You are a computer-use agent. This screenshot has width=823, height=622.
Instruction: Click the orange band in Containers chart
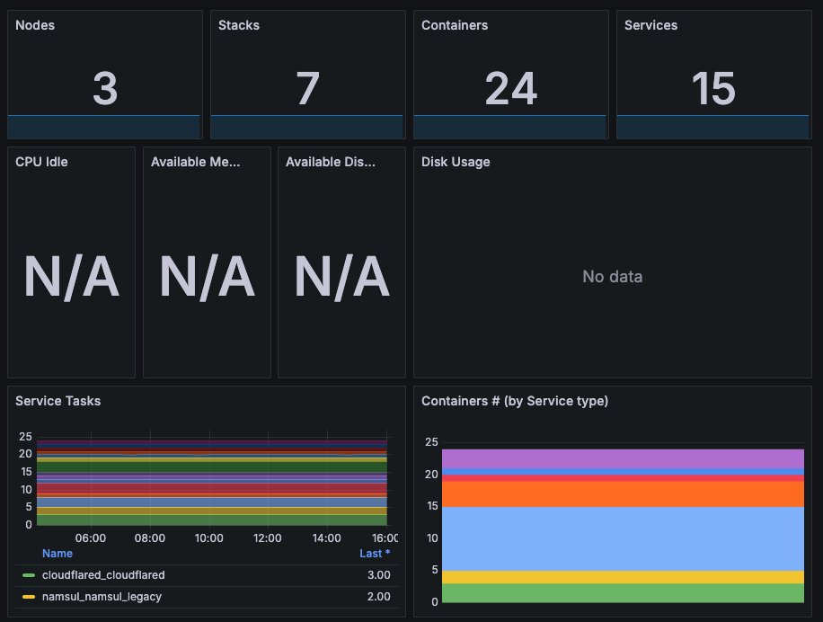(x=623, y=494)
